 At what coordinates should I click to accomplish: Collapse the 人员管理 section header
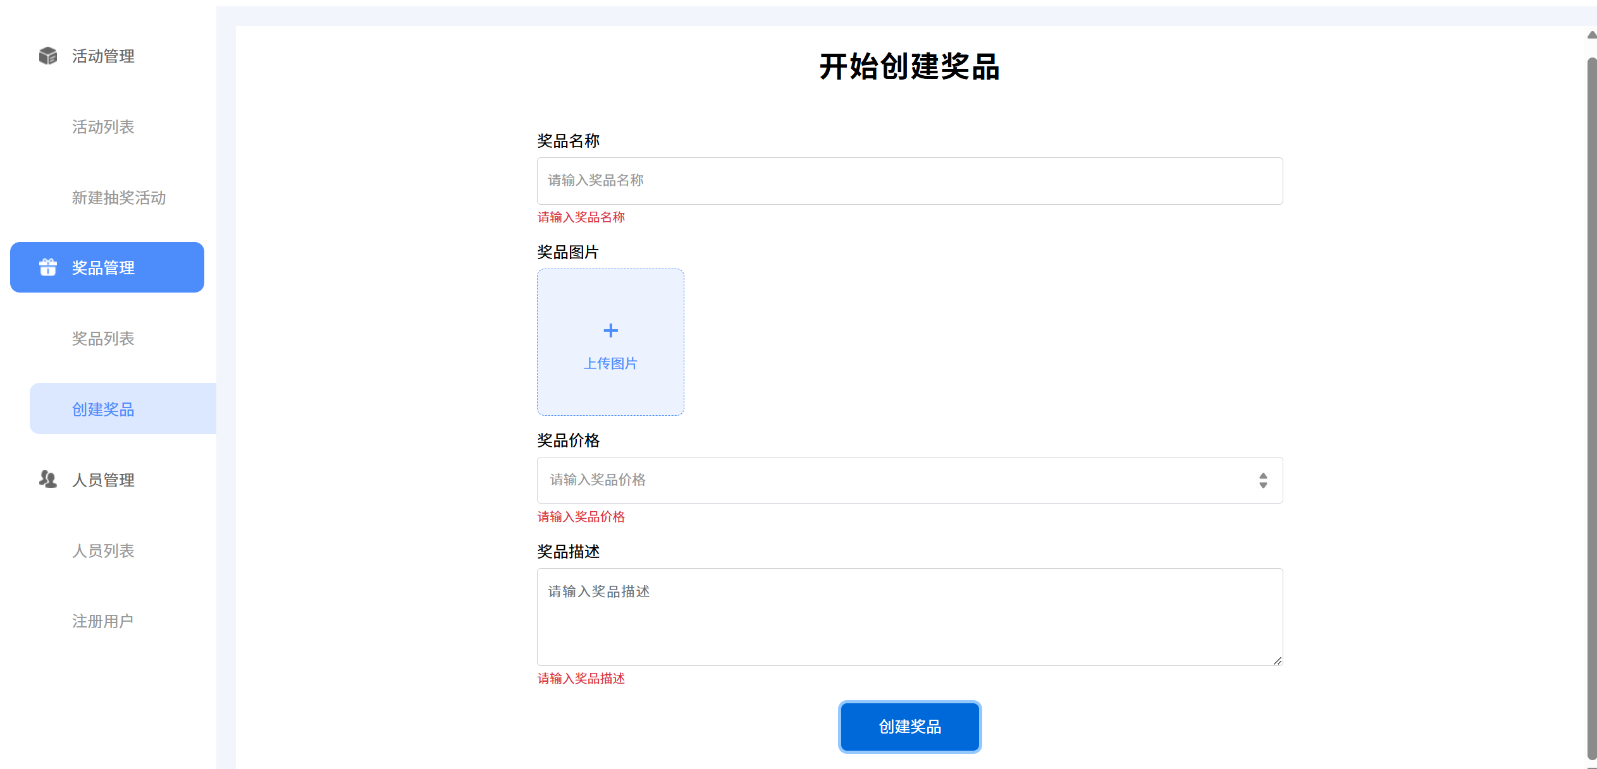point(103,480)
